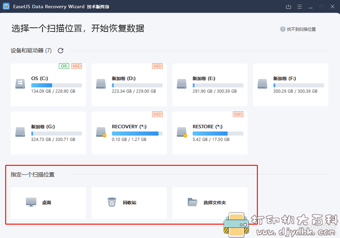Click the text 223.34 GB / 229.00 GB
This screenshot has height=238, width=340.
(x=134, y=91)
